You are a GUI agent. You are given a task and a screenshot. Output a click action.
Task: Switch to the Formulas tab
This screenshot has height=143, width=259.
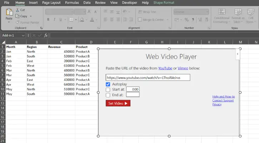[x=72, y=2]
